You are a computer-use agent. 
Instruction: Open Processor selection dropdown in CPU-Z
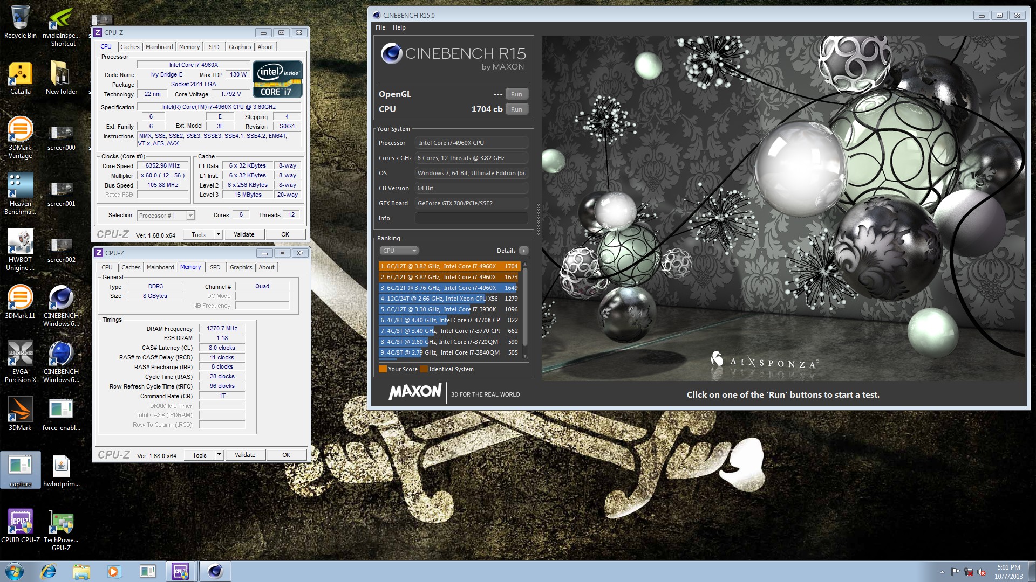click(166, 216)
